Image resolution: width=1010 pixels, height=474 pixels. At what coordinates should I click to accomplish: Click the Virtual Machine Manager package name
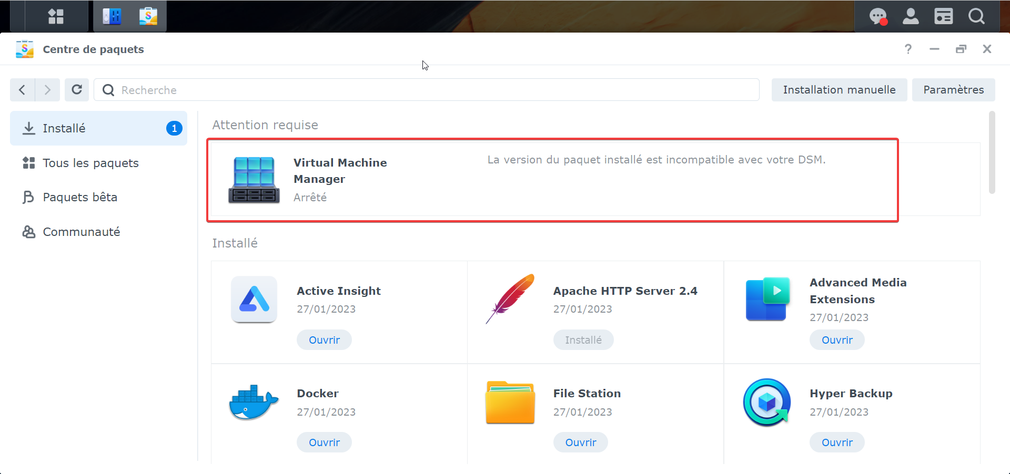pyautogui.click(x=340, y=171)
